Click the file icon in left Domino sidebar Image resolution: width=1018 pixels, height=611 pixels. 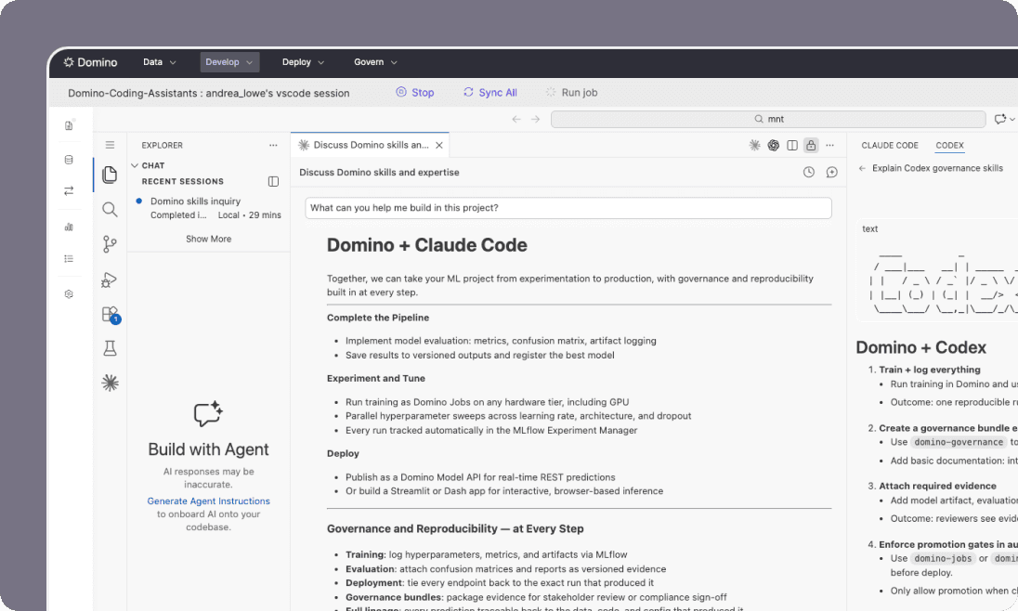pos(69,125)
